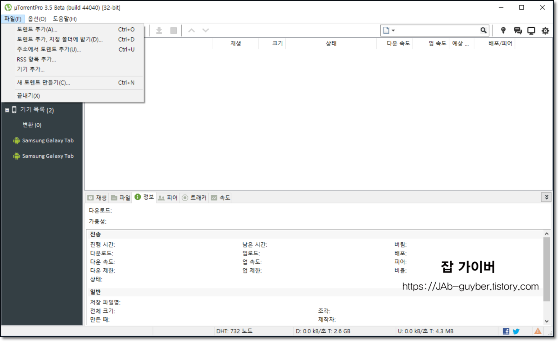Choose 주소에서 토렌트 추가(U)...
The width and height of the screenshot is (559, 342).
coord(73,49)
